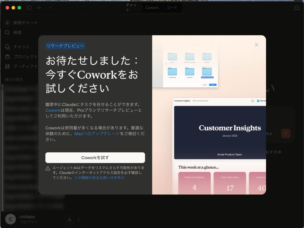Open the Cowork link in the dialog text

coord(53,110)
